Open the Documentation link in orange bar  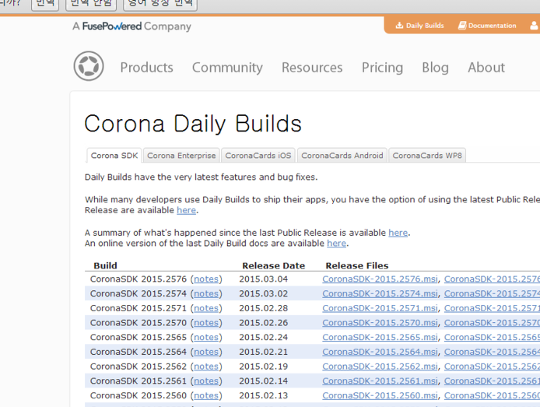(492, 26)
